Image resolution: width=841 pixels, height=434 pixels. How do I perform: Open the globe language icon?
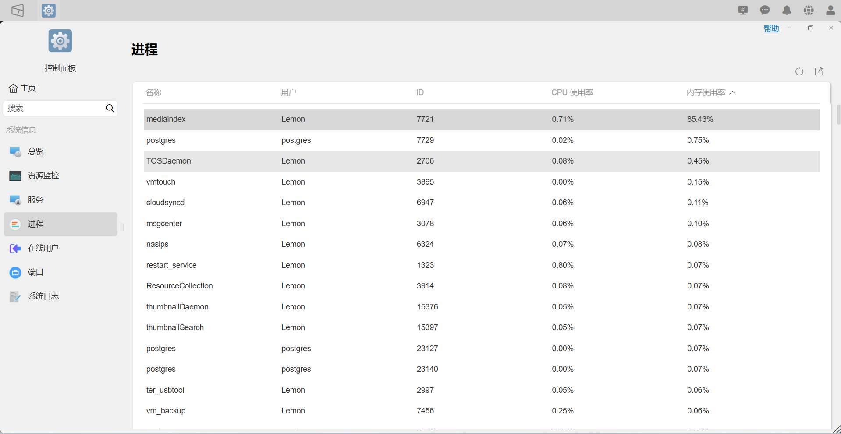[x=809, y=11]
